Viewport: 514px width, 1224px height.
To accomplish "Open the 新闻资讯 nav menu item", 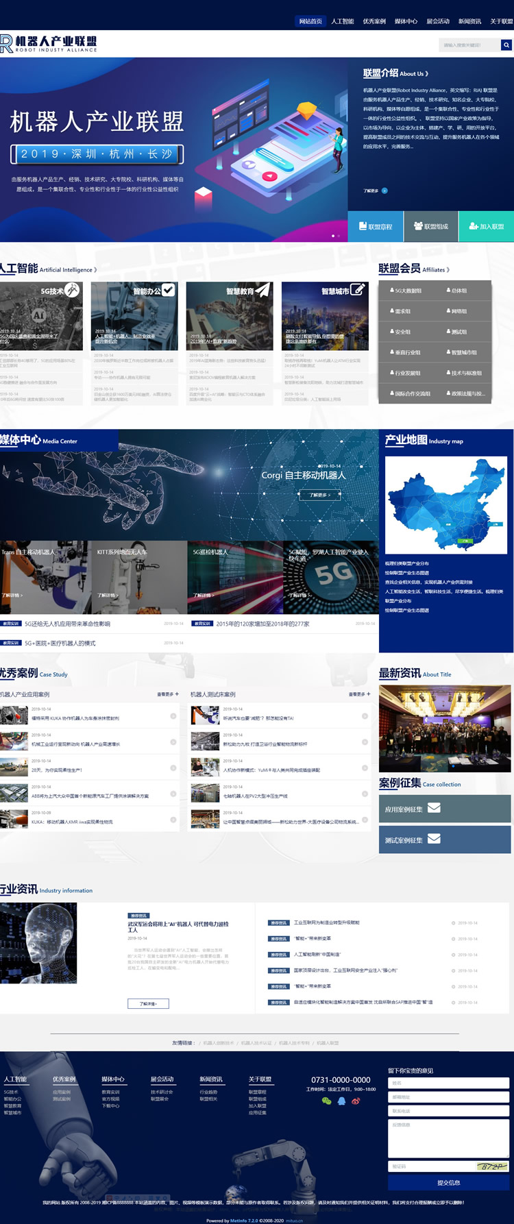I will pyautogui.click(x=469, y=21).
